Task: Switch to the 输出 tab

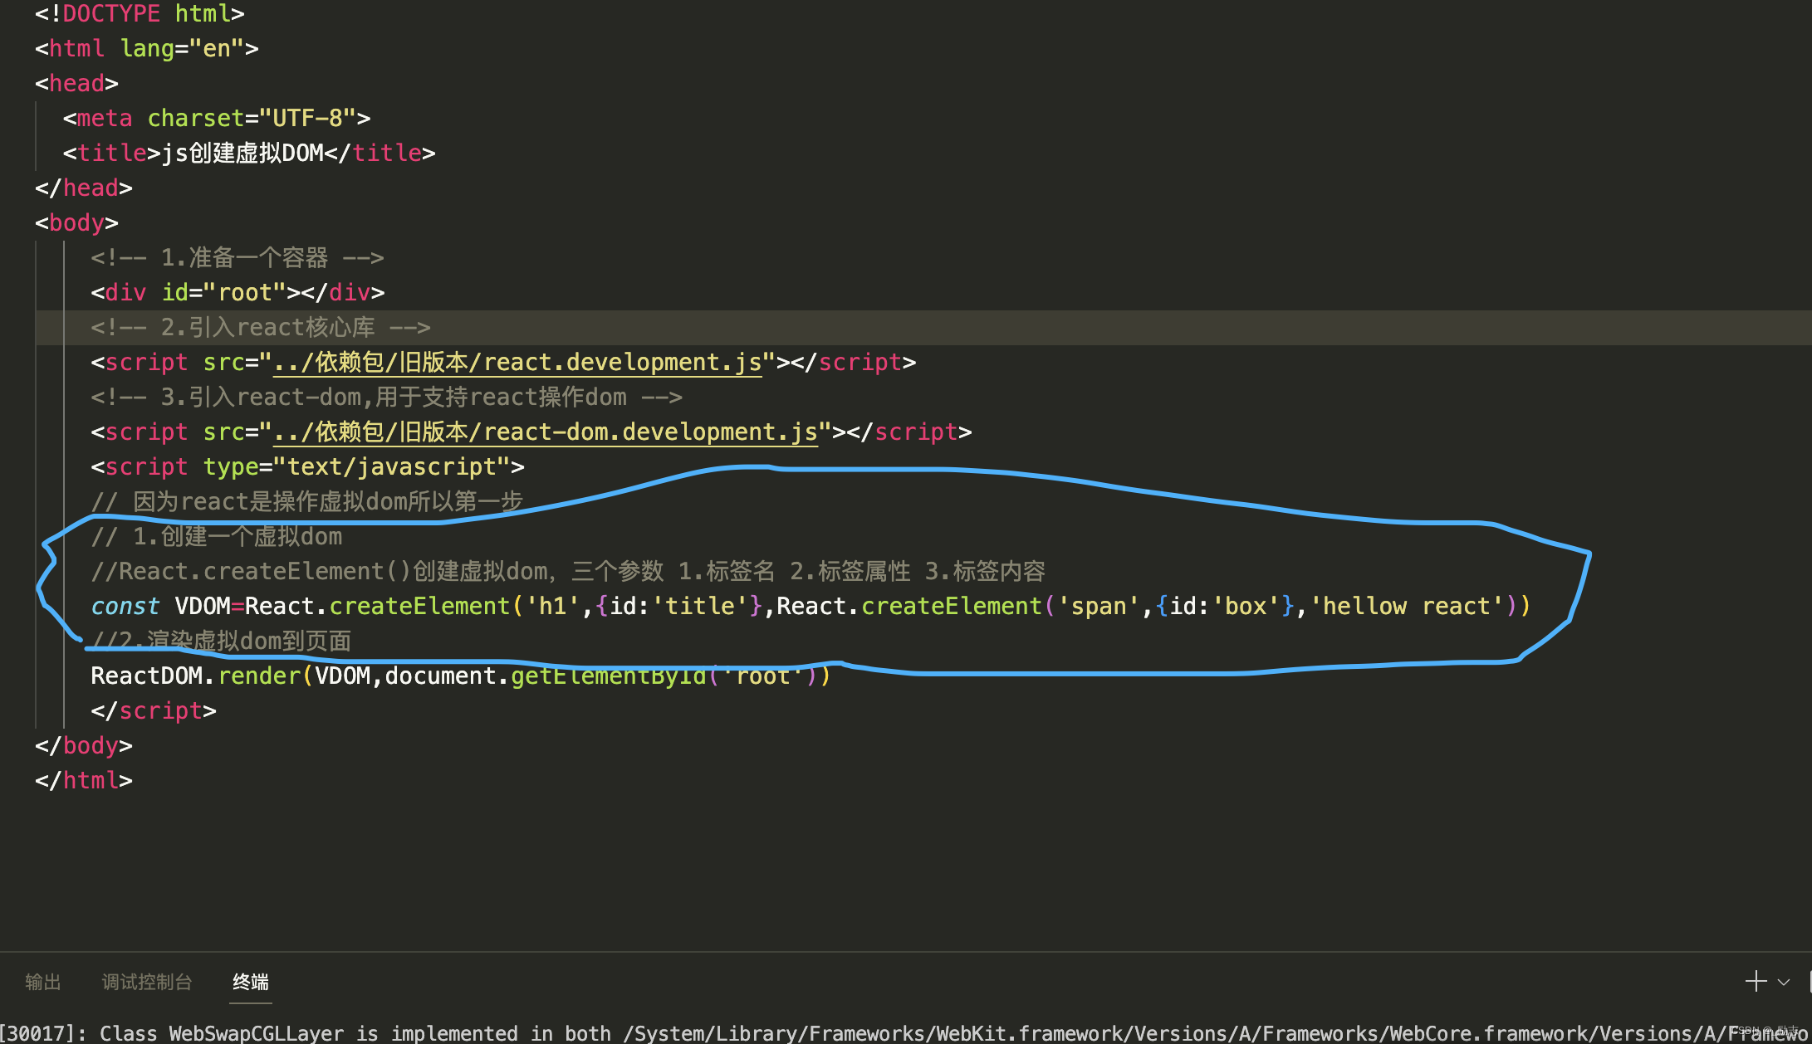Action: pyautogui.click(x=42, y=982)
